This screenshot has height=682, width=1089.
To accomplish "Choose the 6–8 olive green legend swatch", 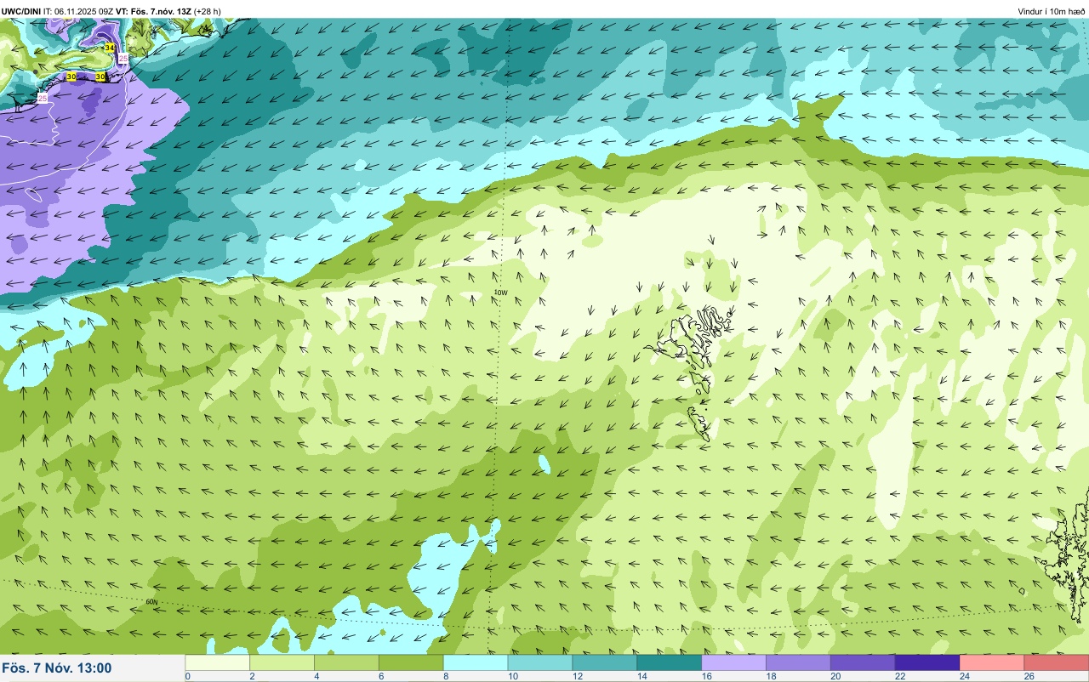I will click(x=411, y=662).
